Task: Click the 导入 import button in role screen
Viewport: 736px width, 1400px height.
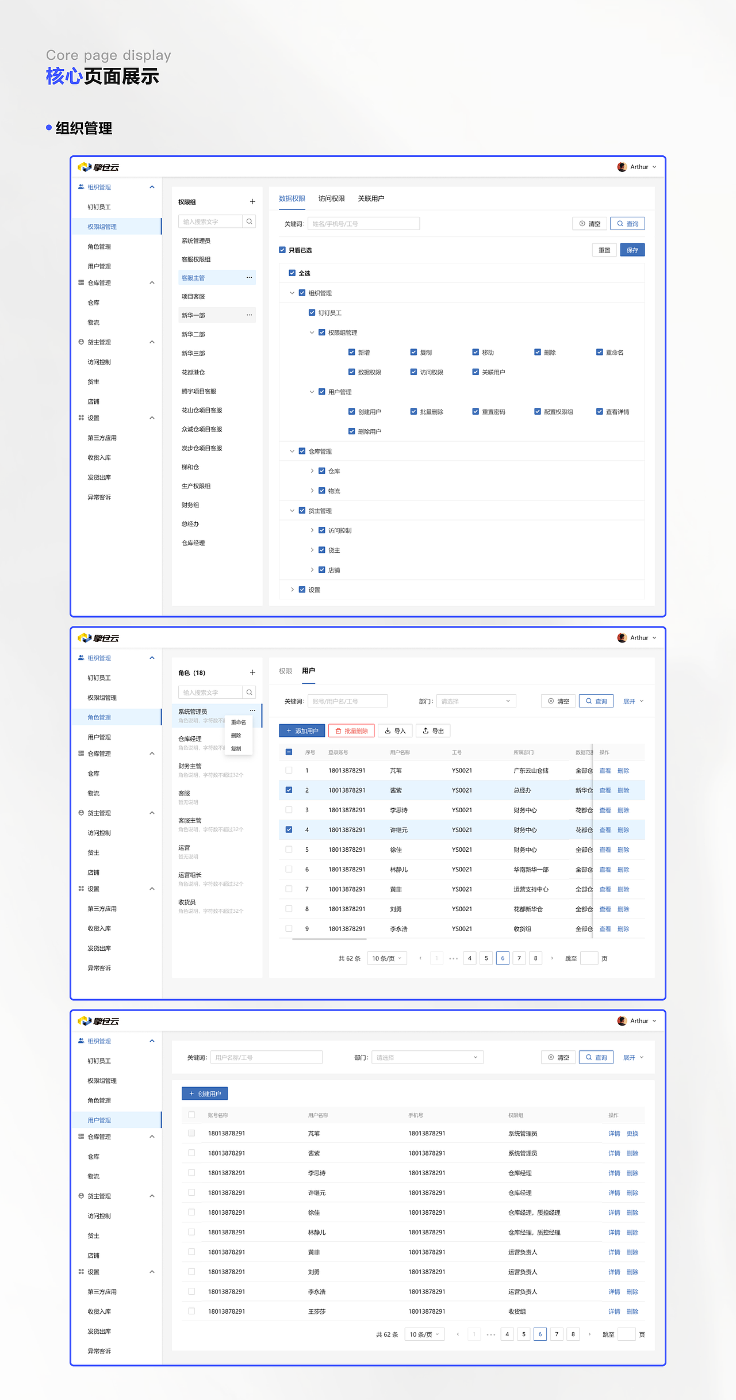Action: (395, 731)
